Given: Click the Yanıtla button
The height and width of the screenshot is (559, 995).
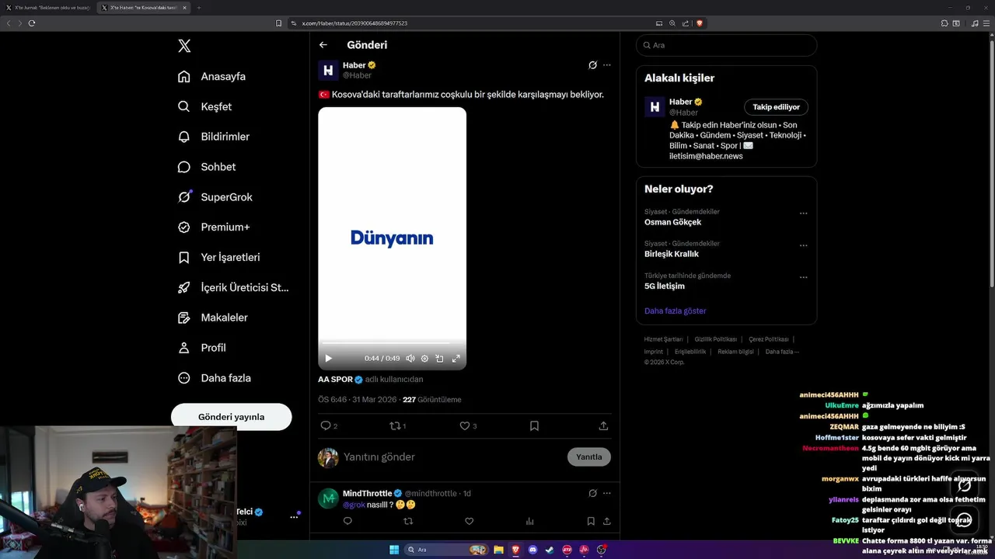Looking at the screenshot, I should click(589, 457).
